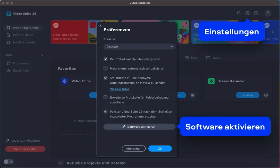Click the screen icon beside Screen Recorder Starten
This screenshot has width=280, height=168.
click(x=266, y=95)
